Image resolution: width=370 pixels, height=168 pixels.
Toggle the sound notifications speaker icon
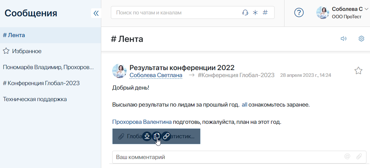coord(344,38)
